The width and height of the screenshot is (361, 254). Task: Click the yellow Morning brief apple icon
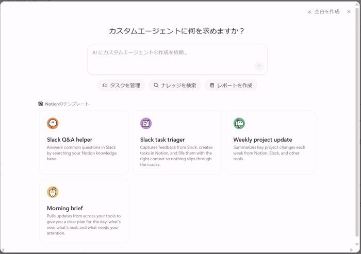click(53, 192)
